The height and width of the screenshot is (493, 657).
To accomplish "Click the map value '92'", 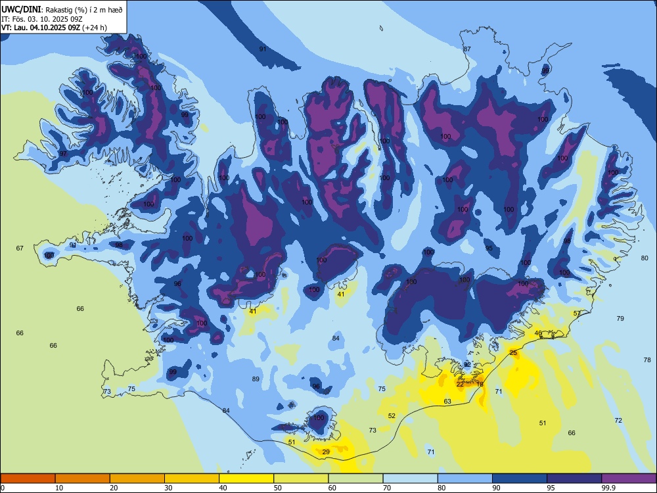I will pos(467,365).
